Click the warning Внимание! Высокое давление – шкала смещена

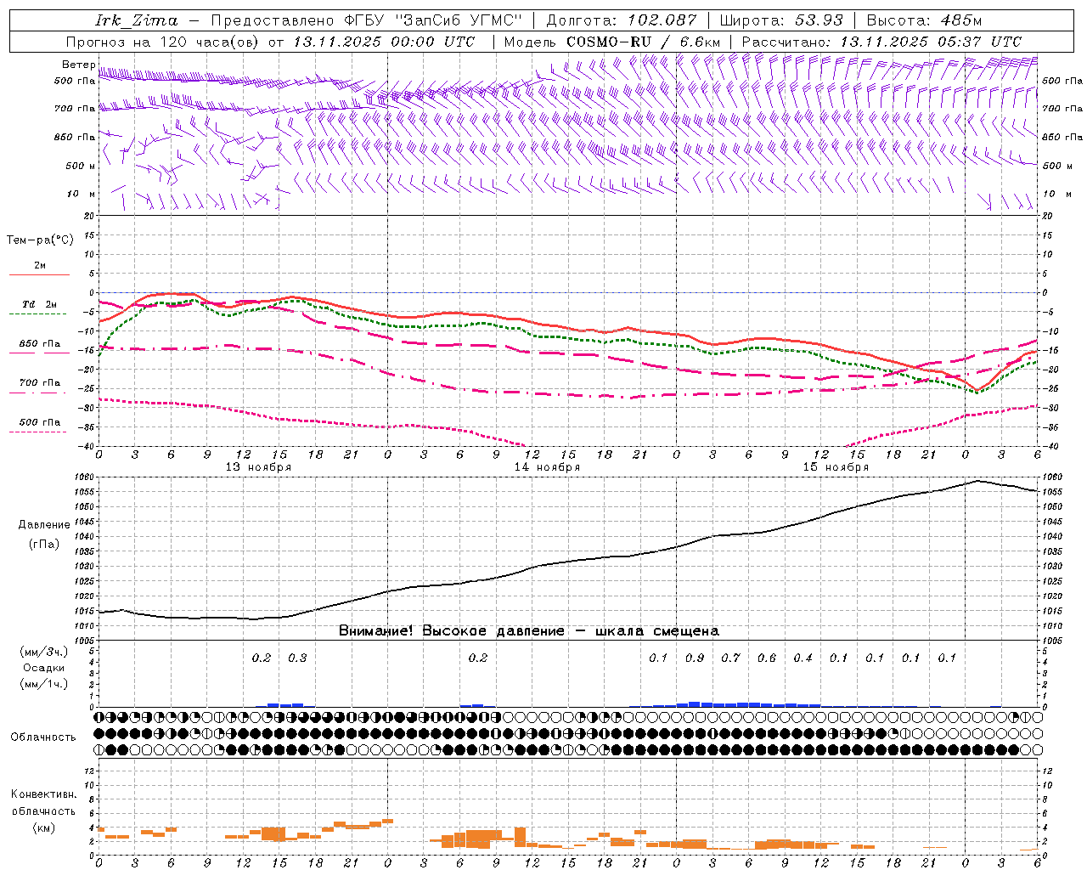[x=529, y=630]
